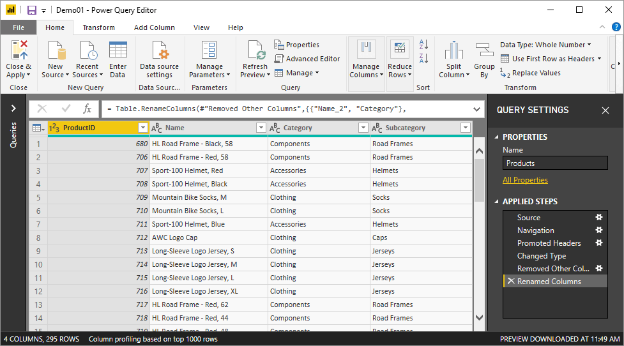Select the Source applied step

click(x=555, y=218)
